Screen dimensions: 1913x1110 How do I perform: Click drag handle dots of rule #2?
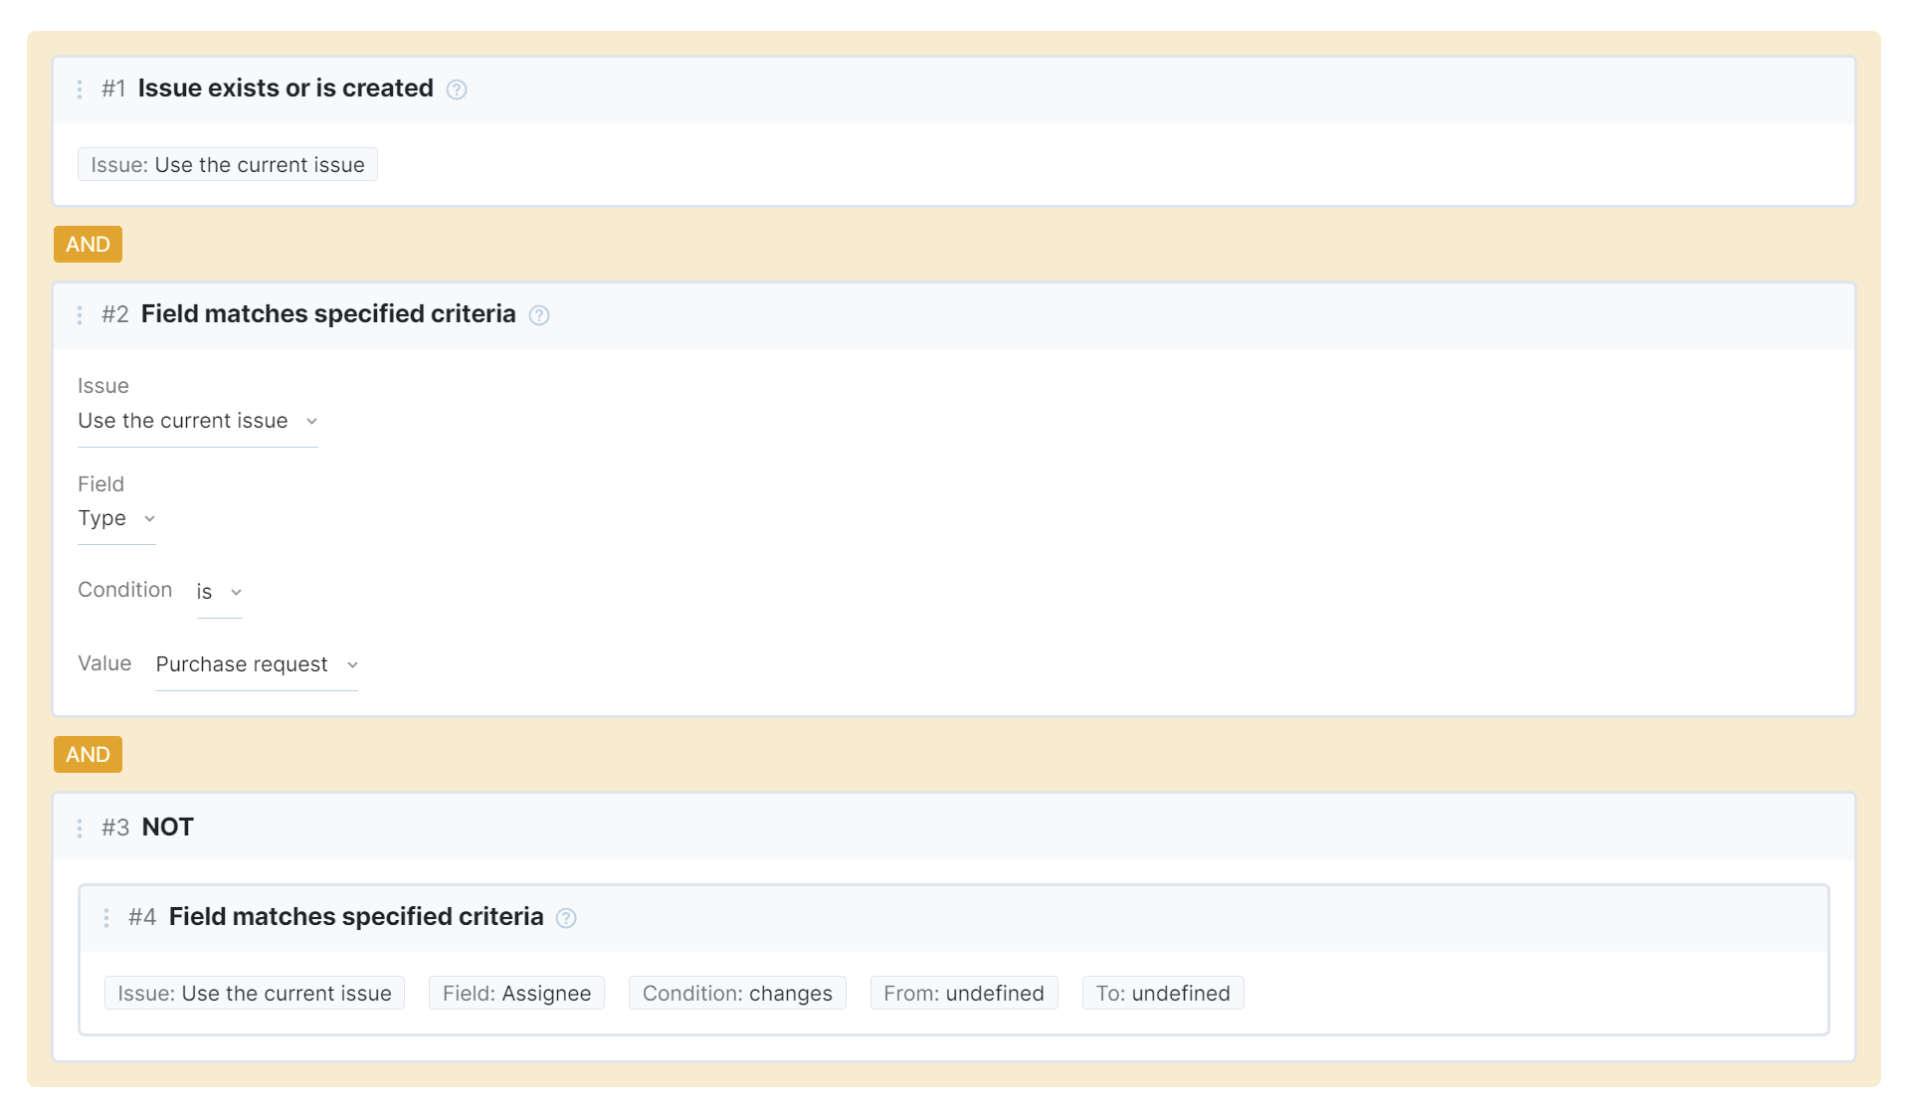(80, 315)
